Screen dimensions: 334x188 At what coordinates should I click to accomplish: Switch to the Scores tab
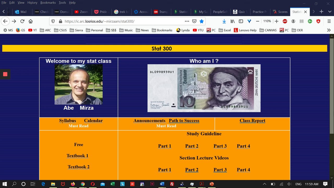[x=280, y=12]
